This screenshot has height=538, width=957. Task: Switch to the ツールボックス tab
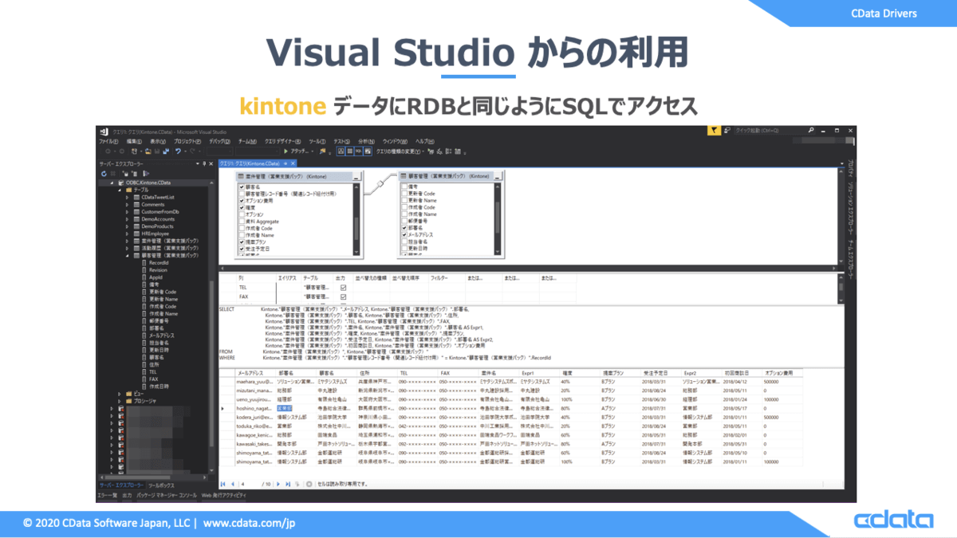click(x=161, y=485)
